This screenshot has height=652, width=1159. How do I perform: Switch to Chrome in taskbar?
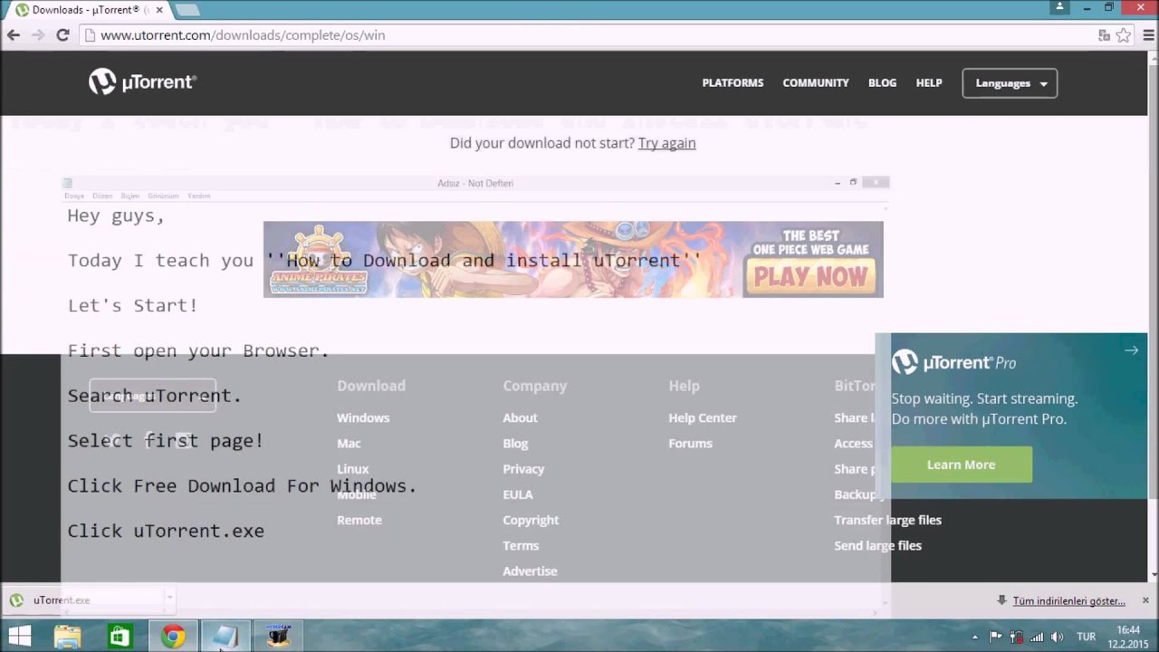172,637
